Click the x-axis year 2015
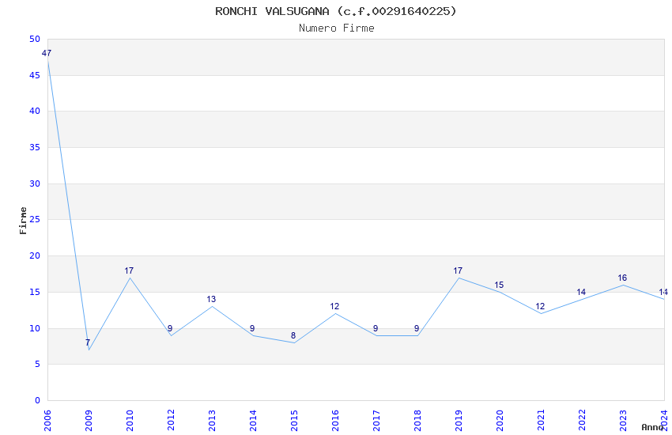Image resolution: width=672 pixels, height=435 pixels. click(x=294, y=420)
